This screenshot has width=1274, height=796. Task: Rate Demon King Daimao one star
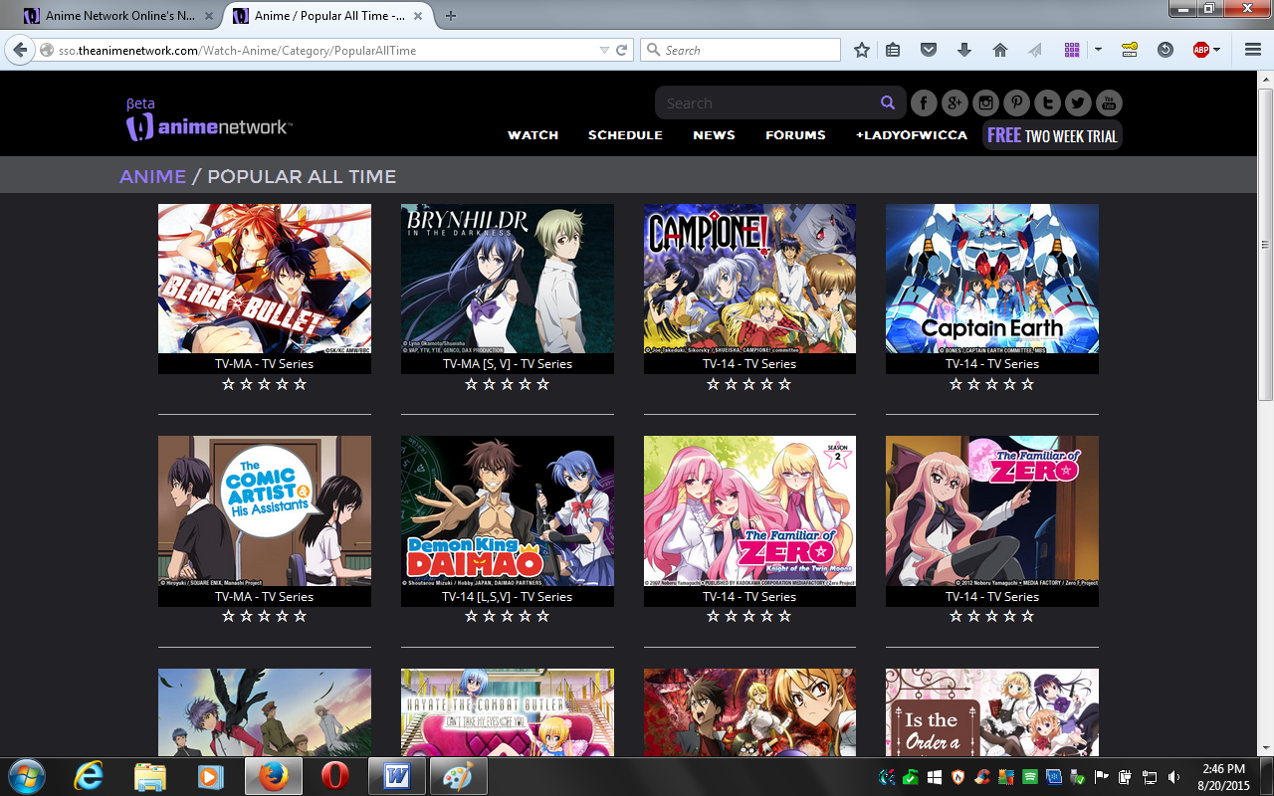(472, 617)
